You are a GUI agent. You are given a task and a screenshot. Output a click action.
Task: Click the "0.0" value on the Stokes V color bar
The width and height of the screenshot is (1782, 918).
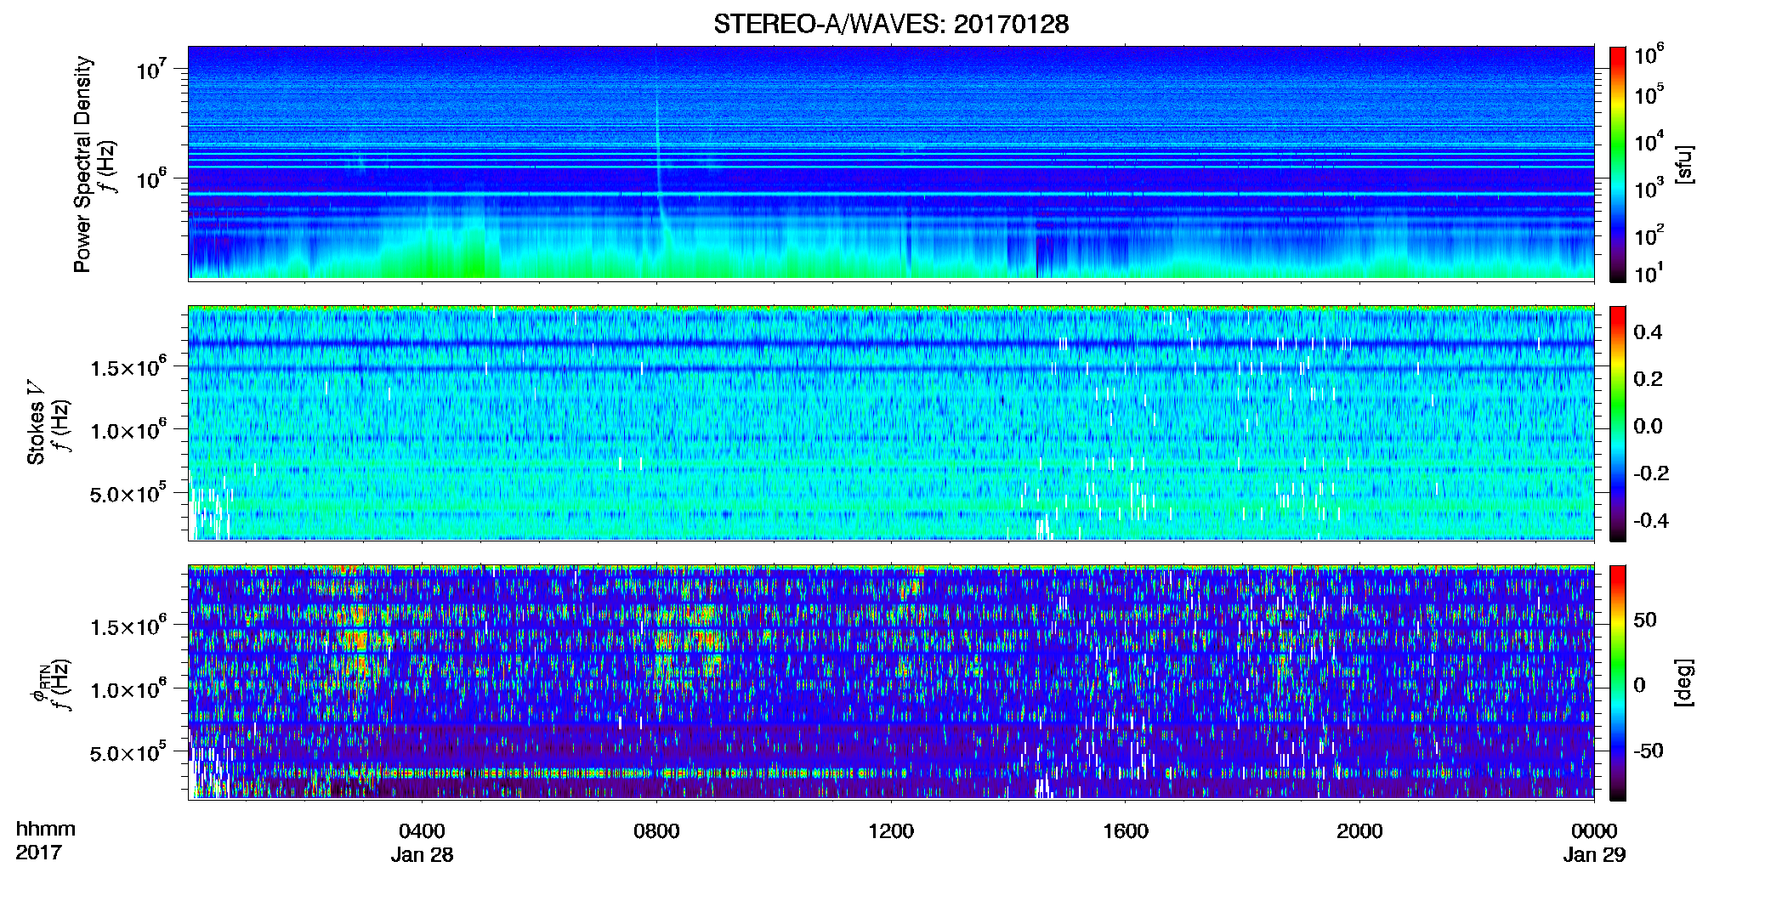tap(1647, 427)
